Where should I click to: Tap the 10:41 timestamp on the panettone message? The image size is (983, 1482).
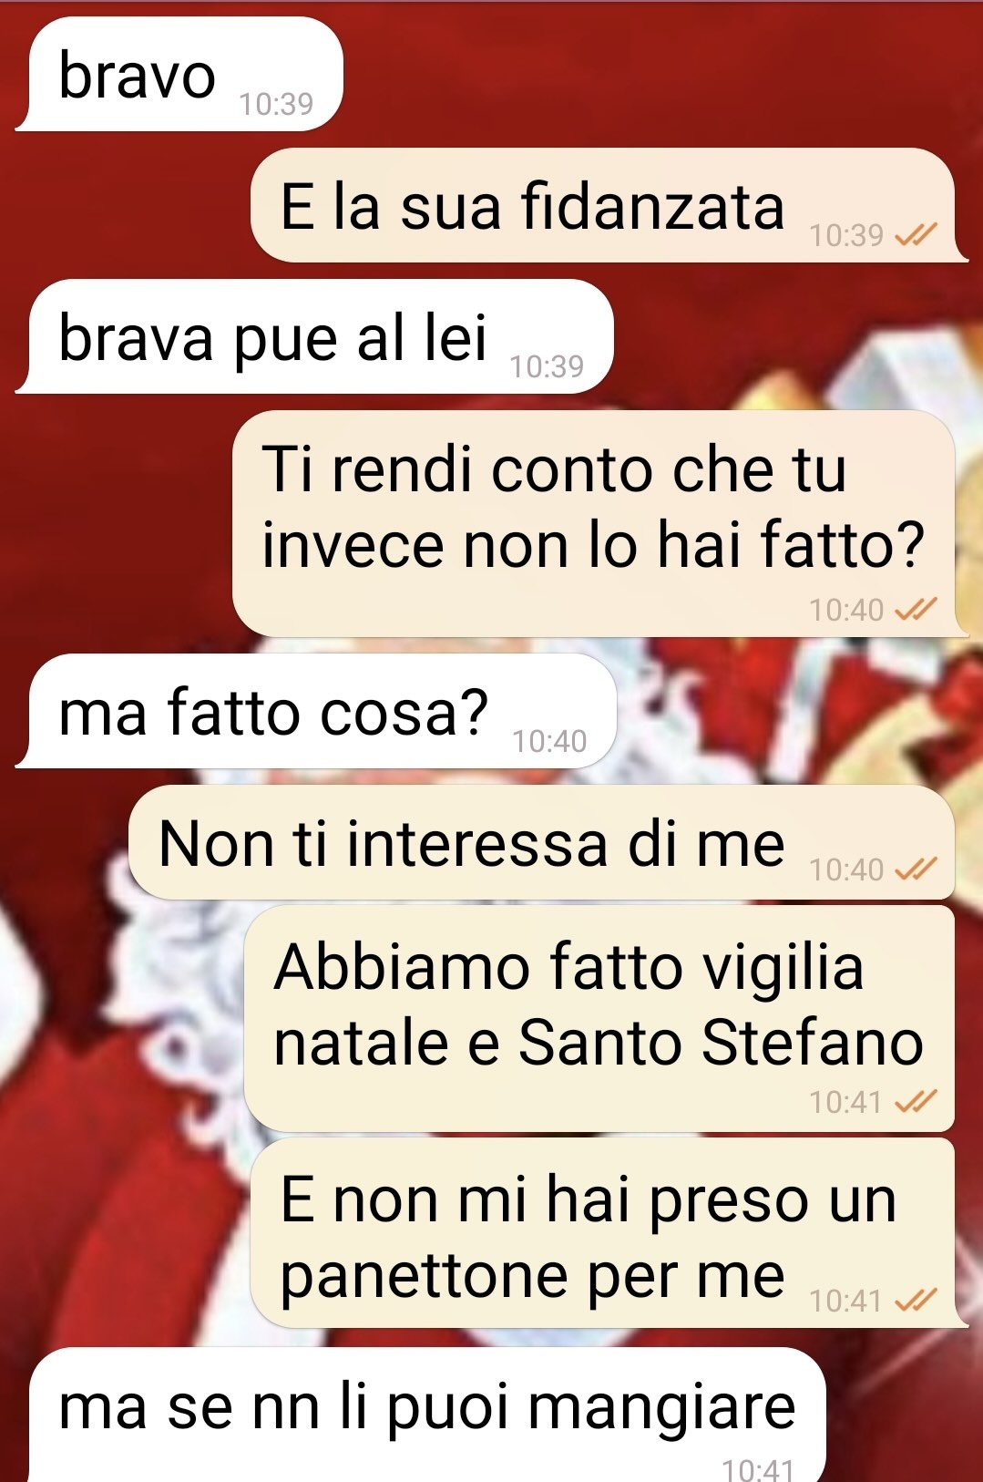(x=846, y=1301)
